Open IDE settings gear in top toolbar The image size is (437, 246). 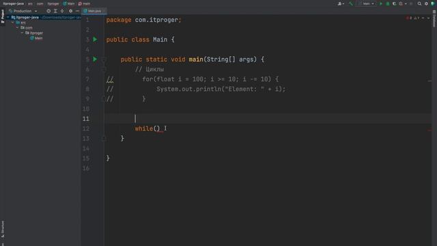tap(426, 3)
